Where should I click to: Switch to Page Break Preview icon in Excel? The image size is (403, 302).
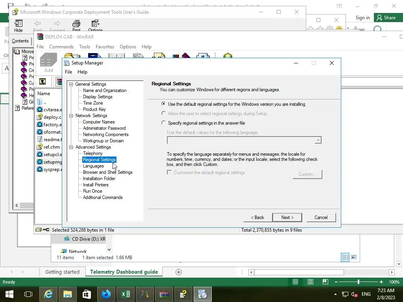(325, 282)
